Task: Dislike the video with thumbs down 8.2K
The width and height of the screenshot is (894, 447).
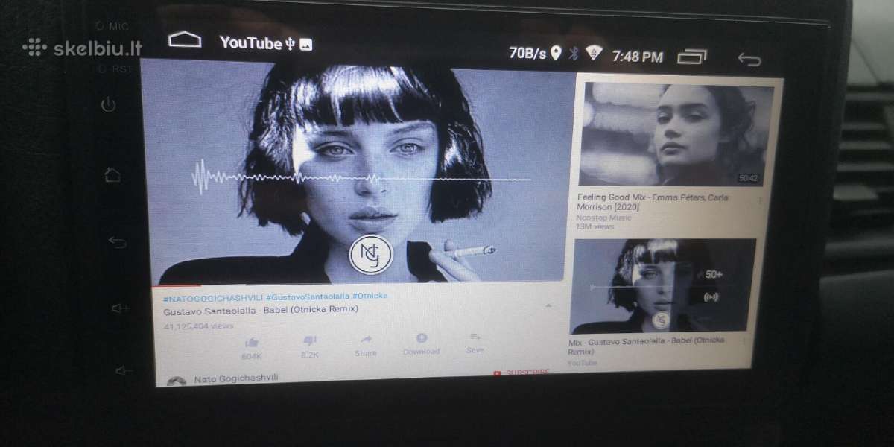Action: click(310, 341)
